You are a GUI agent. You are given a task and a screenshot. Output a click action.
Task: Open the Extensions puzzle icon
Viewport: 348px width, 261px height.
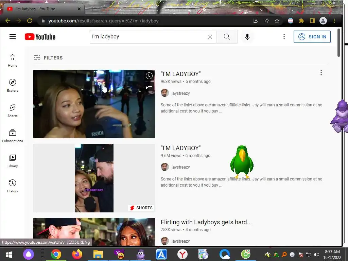[x=301, y=21]
